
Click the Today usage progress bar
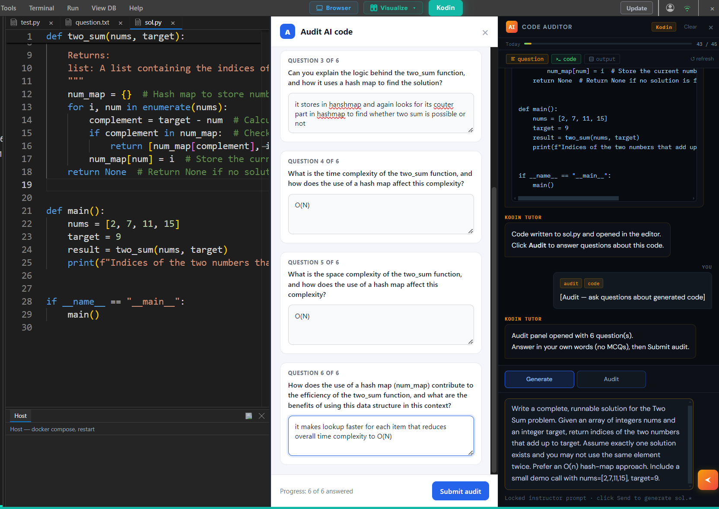[608, 44]
